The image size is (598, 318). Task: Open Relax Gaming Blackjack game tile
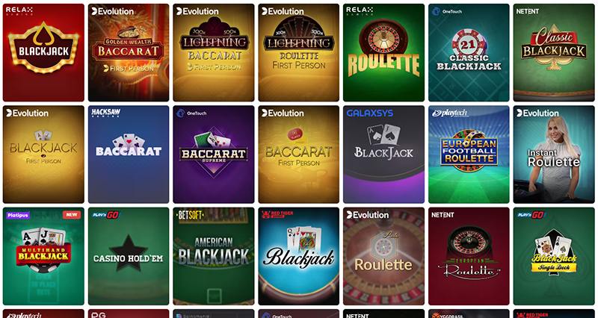coord(43,52)
